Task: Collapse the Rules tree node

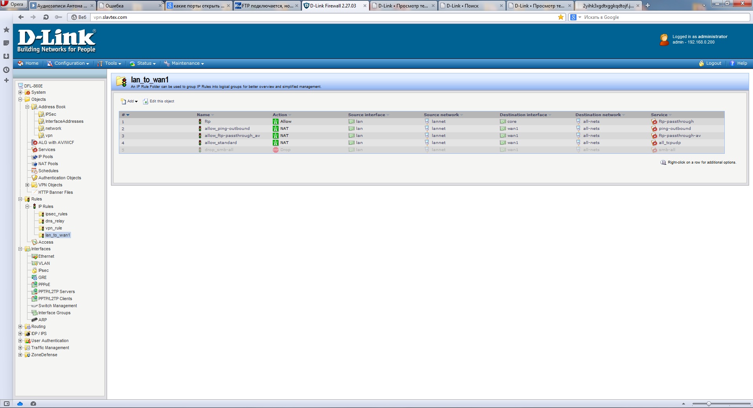Action: coord(20,199)
